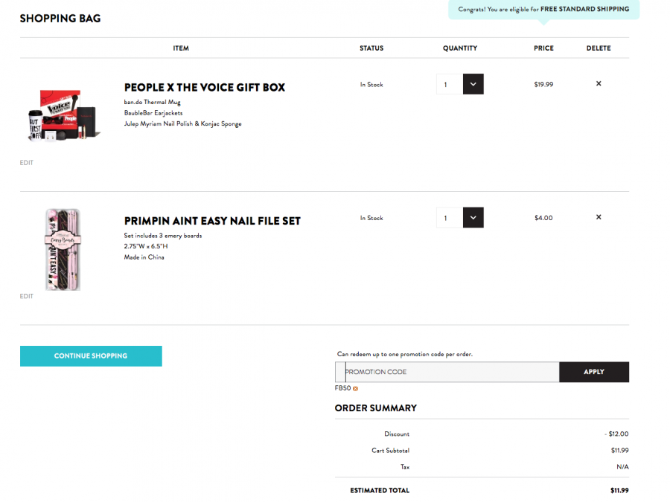Remove the Primpin Aint Easy Nail File Set

click(x=599, y=217)
